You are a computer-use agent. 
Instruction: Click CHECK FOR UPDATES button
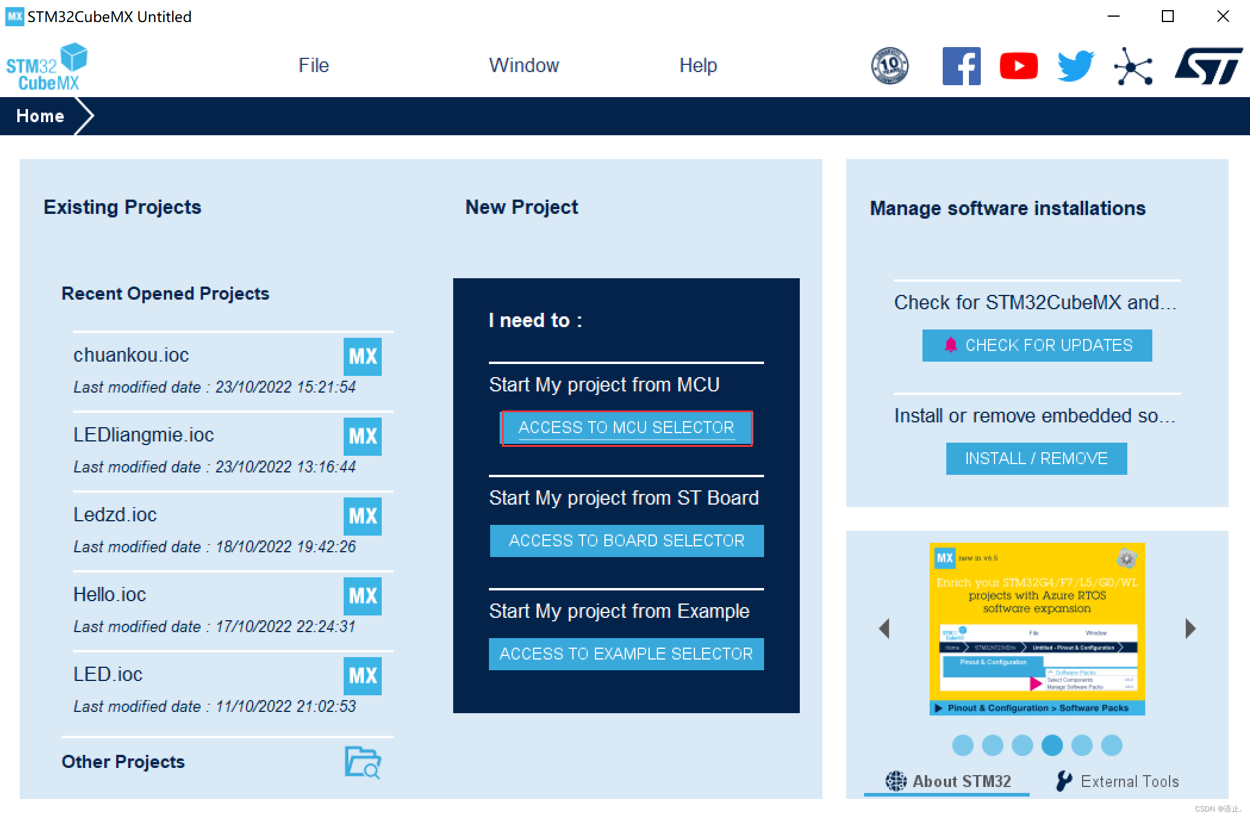pyautogui.click(x=1037, y=346)
